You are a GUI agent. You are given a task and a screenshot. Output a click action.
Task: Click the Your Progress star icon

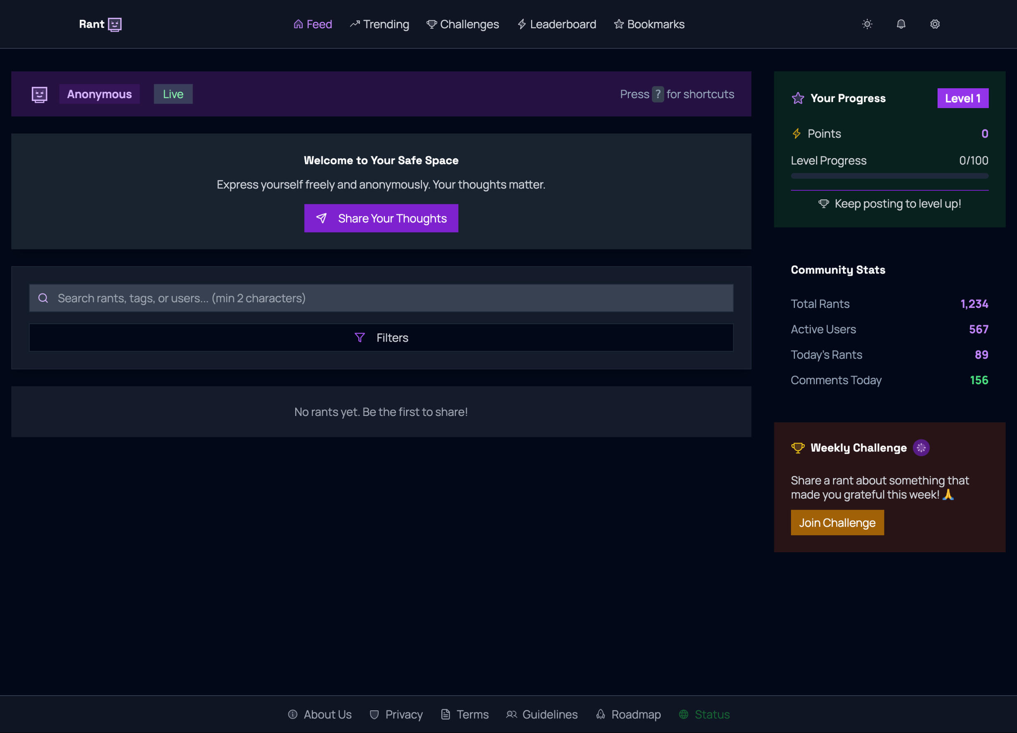pyautogui.click(x=798, y=98)
